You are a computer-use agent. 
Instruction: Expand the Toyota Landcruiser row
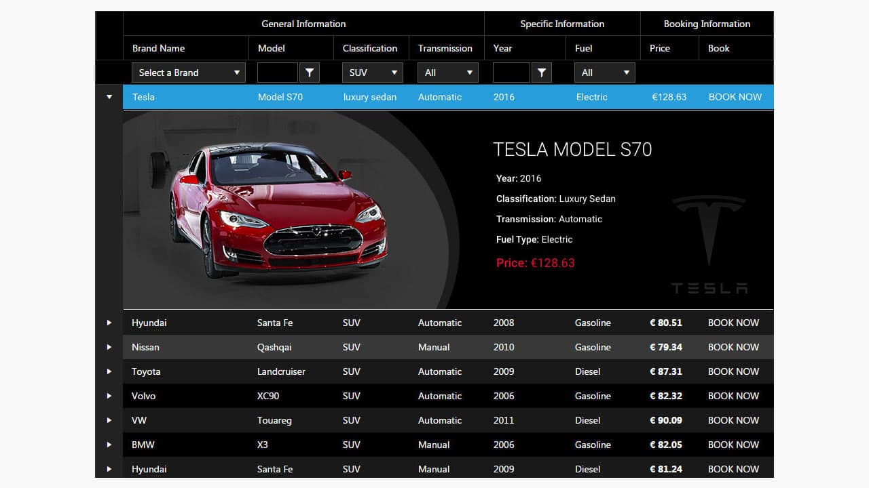pos(109,371)
